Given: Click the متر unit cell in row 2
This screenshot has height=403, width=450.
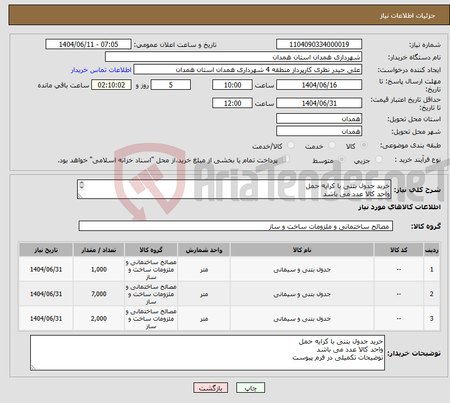Looking at the screenshot, I should tap(204, 294).
